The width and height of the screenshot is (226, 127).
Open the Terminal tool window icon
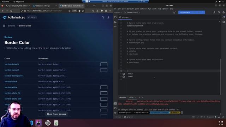115,103
